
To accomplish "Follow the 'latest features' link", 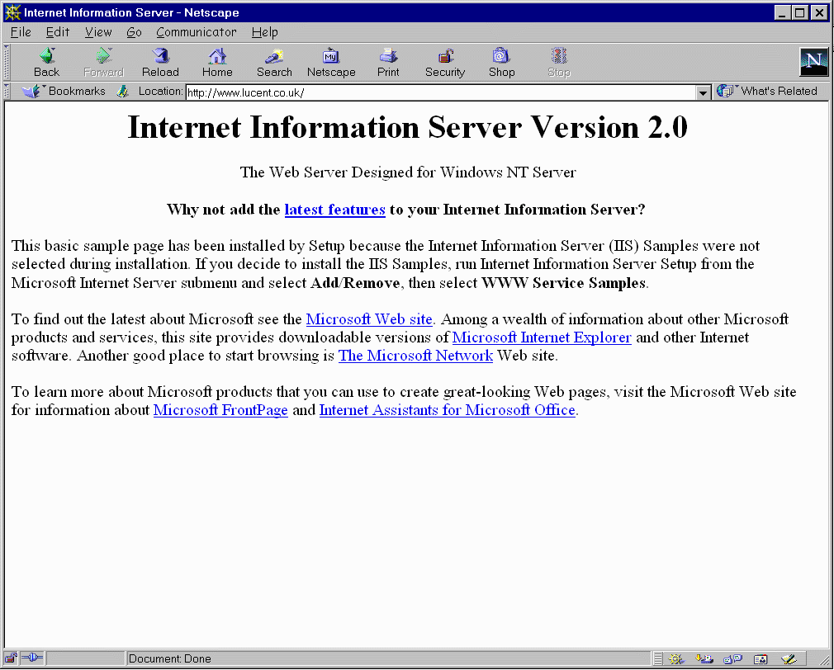I will pyautogui.click(x=334, y=210).
